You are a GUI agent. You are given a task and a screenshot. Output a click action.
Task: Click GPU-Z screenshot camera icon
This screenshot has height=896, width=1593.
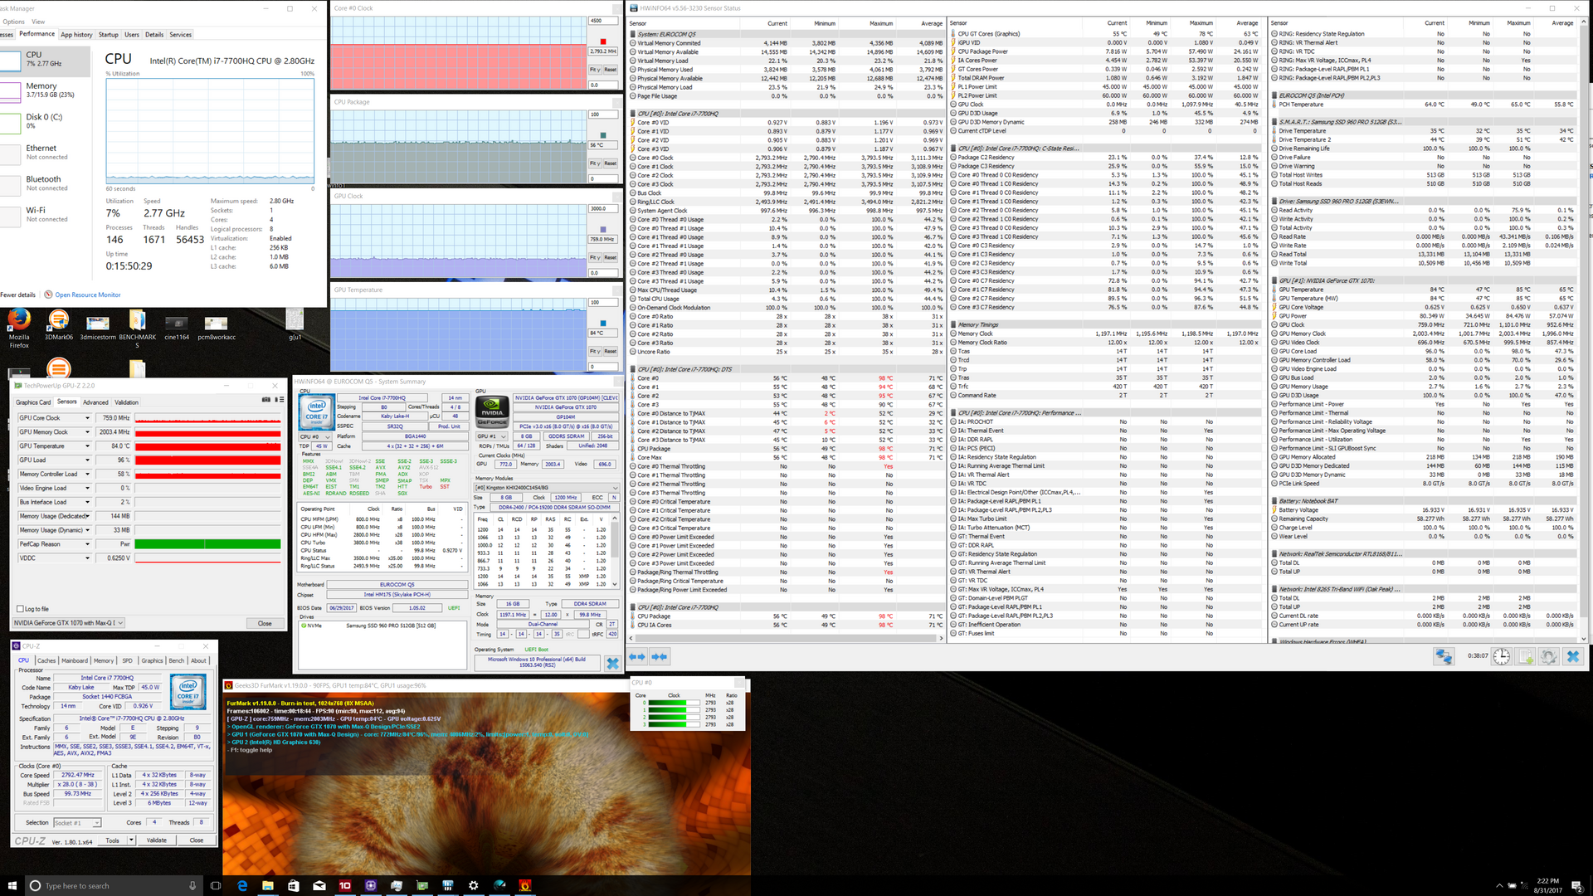tap(266, 400)
